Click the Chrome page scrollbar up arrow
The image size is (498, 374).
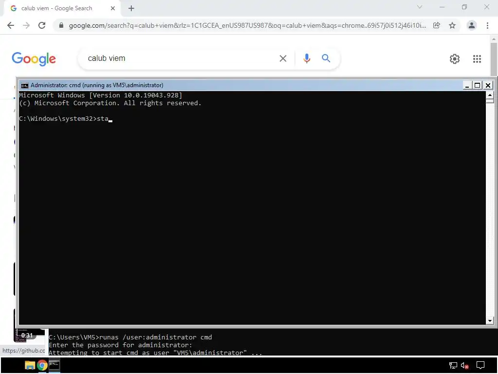(494, 39)
